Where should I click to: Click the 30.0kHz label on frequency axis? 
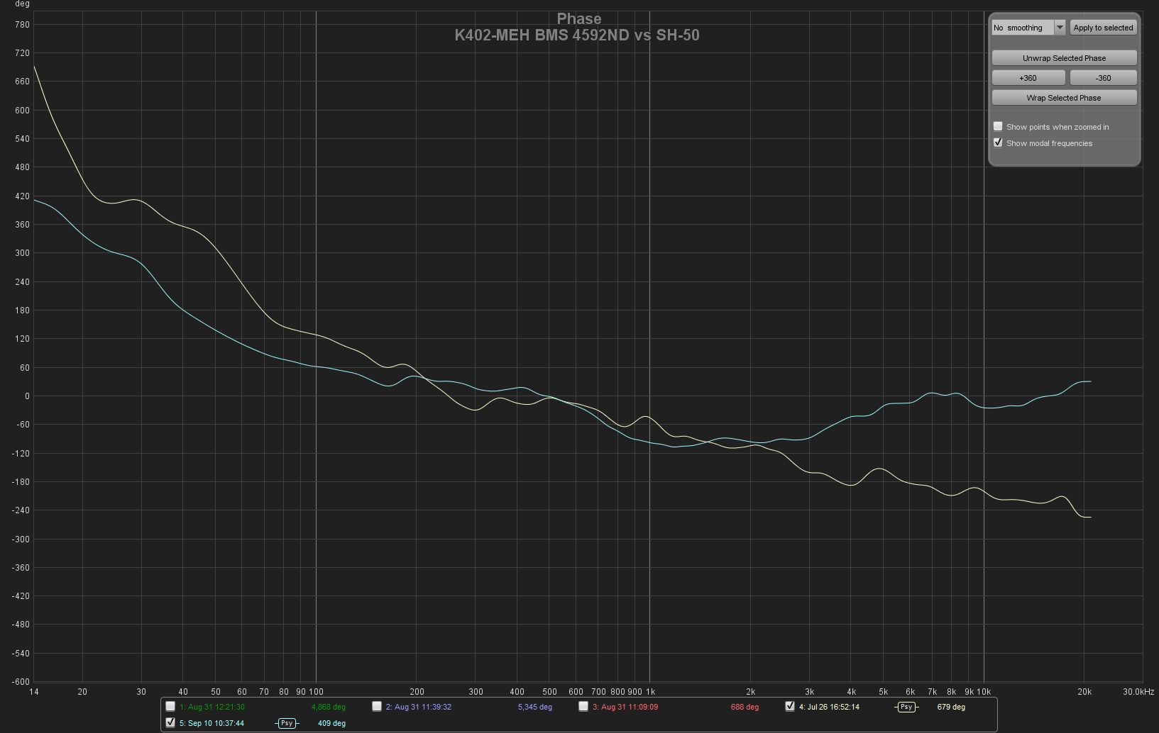click(x=1138, y=692)
